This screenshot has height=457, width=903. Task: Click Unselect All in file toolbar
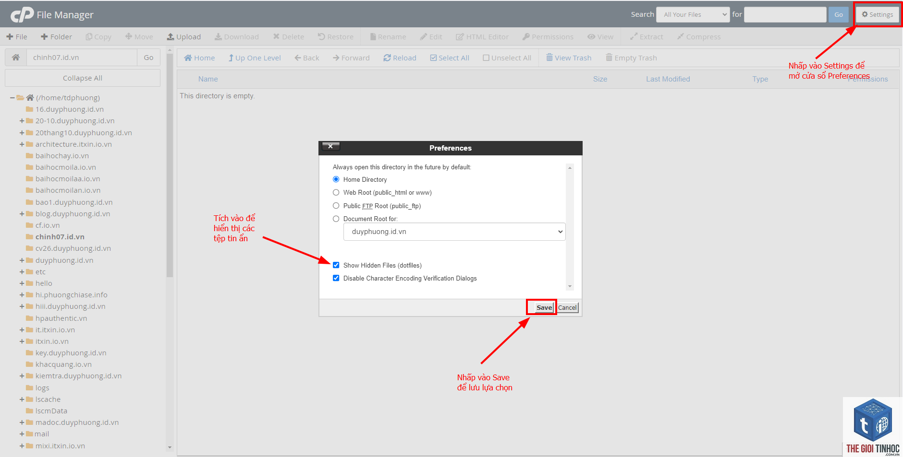point(507,58)
